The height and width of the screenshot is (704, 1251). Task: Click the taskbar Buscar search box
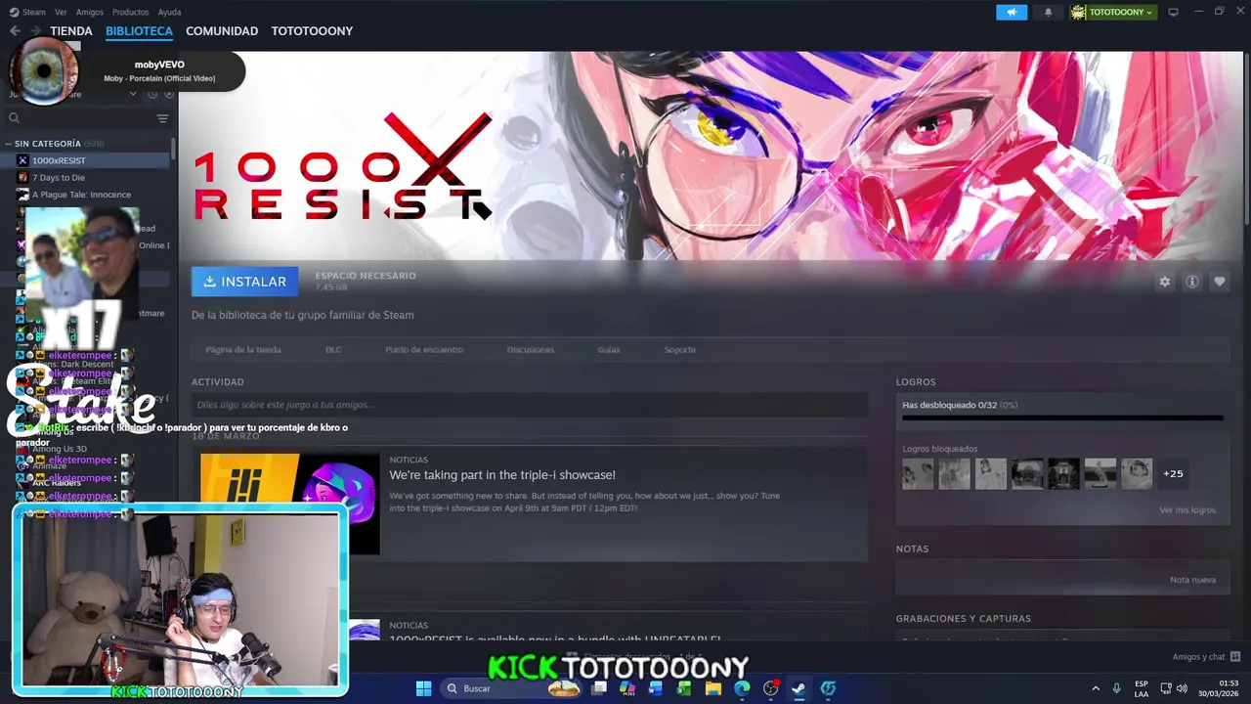512,688
